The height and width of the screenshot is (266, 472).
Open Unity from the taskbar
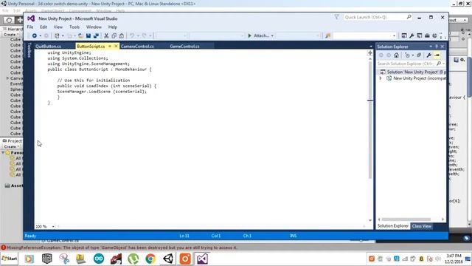[x=168, y=259]
